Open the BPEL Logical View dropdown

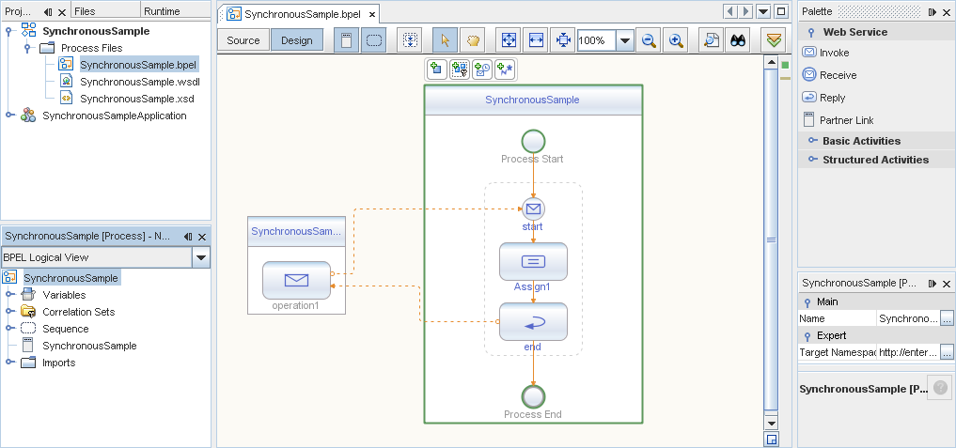pyautogui.click(x=200, y=258)
